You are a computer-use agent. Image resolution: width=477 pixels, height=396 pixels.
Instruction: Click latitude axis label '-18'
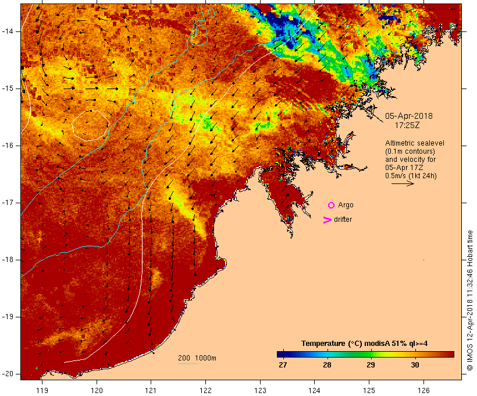(7, 260)
